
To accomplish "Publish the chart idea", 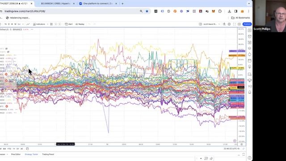I will (247, 24).
